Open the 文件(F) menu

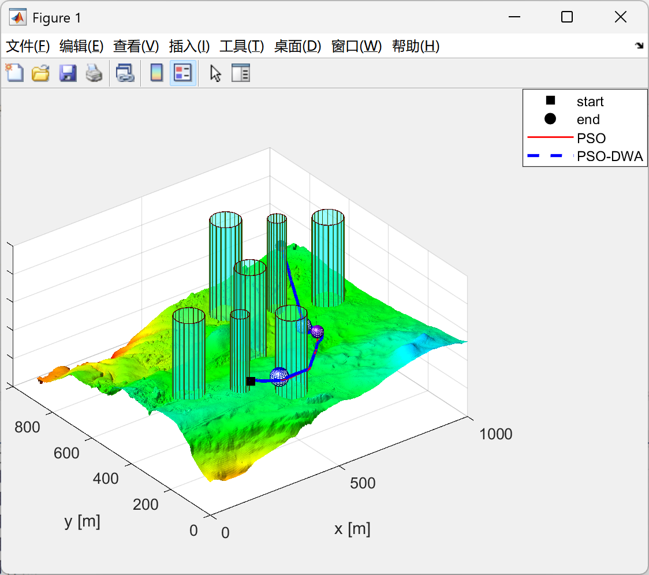tap(28, 46)
